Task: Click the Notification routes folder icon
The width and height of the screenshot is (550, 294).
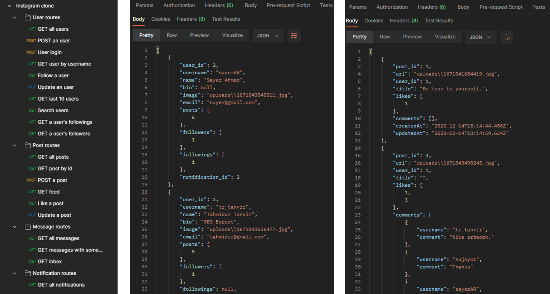Action: pyautogui.click(x=28, y=273)
